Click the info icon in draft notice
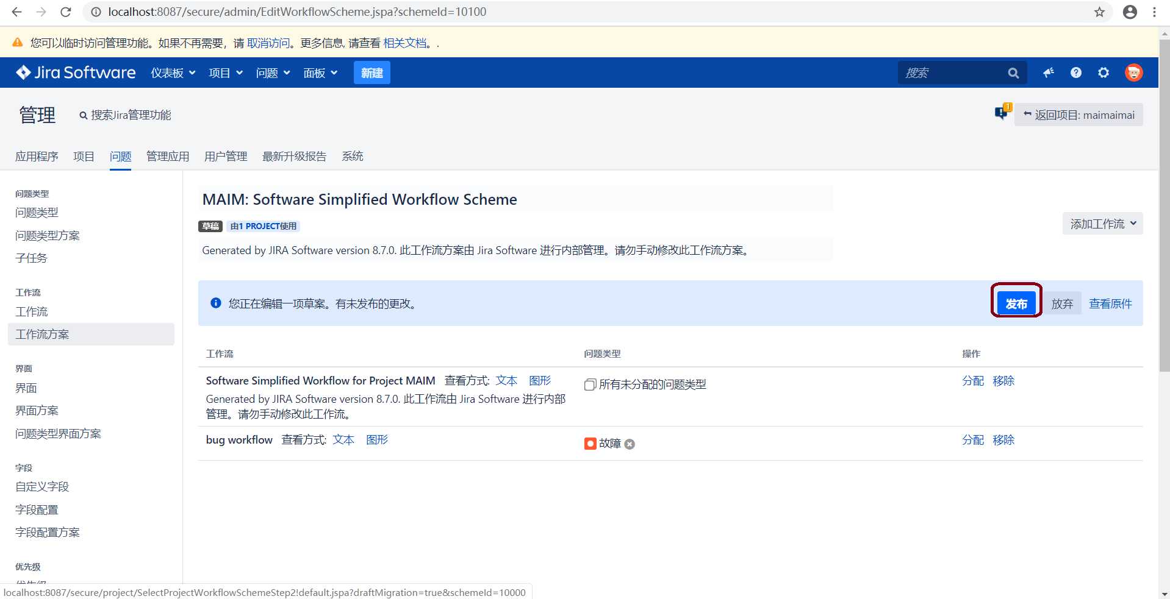This screenshot has width=1170, height=599. [215, 303]
